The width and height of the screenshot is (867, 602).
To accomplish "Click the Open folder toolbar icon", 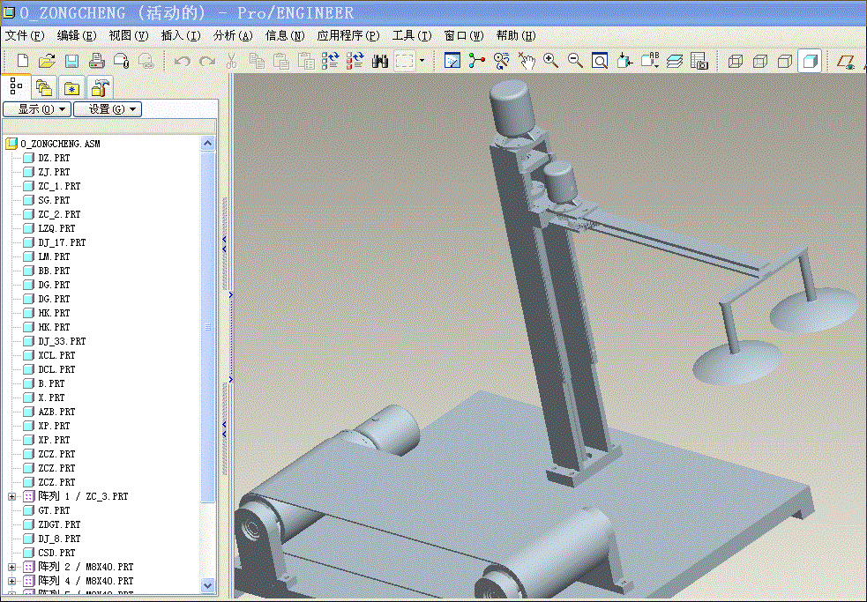I will click(47, 61).
